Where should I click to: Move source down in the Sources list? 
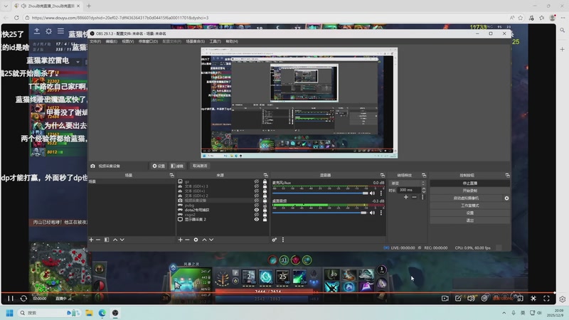click(211, 240)
